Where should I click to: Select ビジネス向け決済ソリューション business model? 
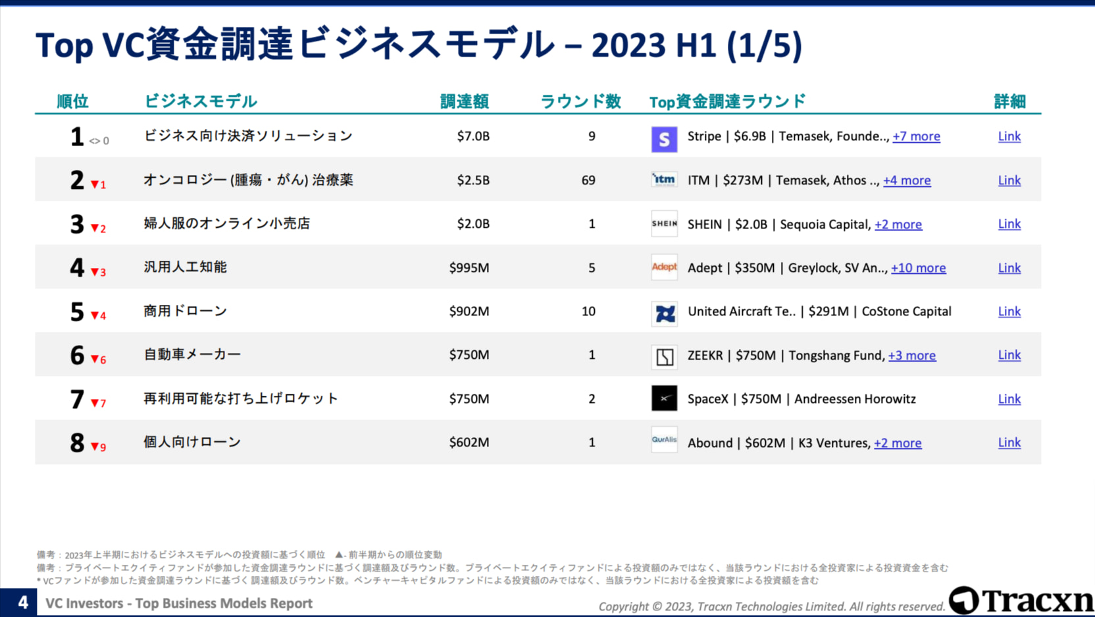248,136
